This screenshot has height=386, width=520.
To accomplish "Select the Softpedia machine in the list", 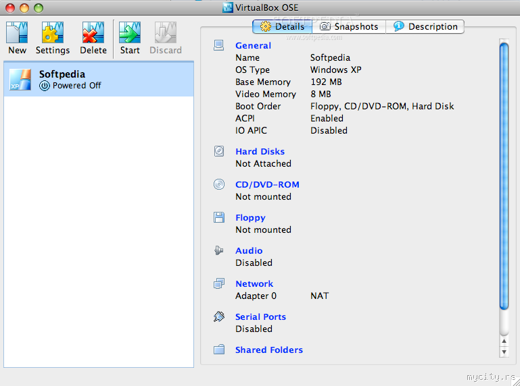I will (99, 80).
